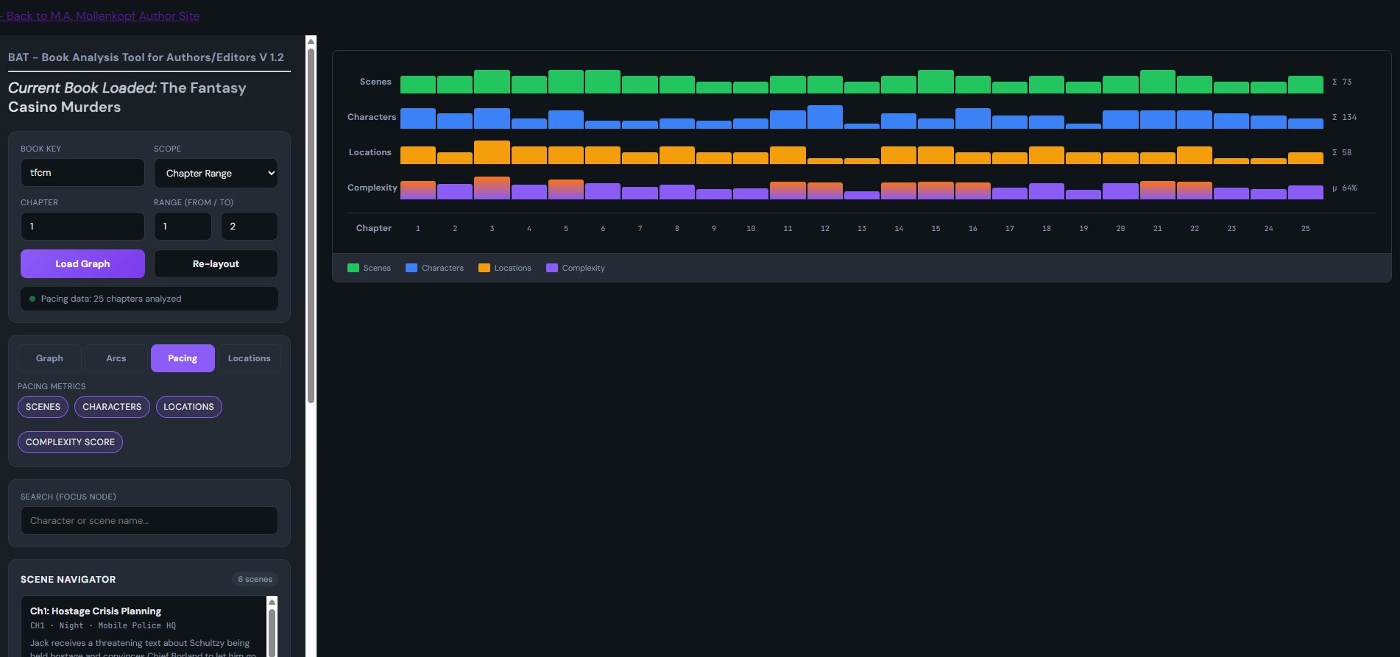Click the green Scenes legend swatch

(x=353, y=268)
